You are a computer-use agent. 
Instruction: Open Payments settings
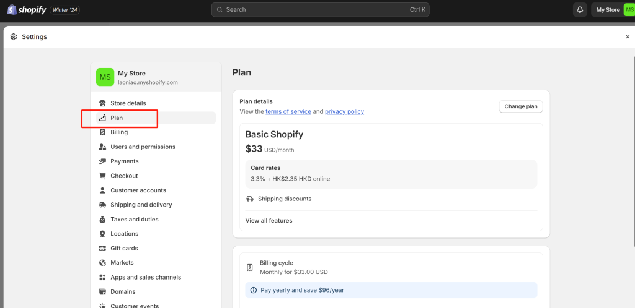point(156,161)
